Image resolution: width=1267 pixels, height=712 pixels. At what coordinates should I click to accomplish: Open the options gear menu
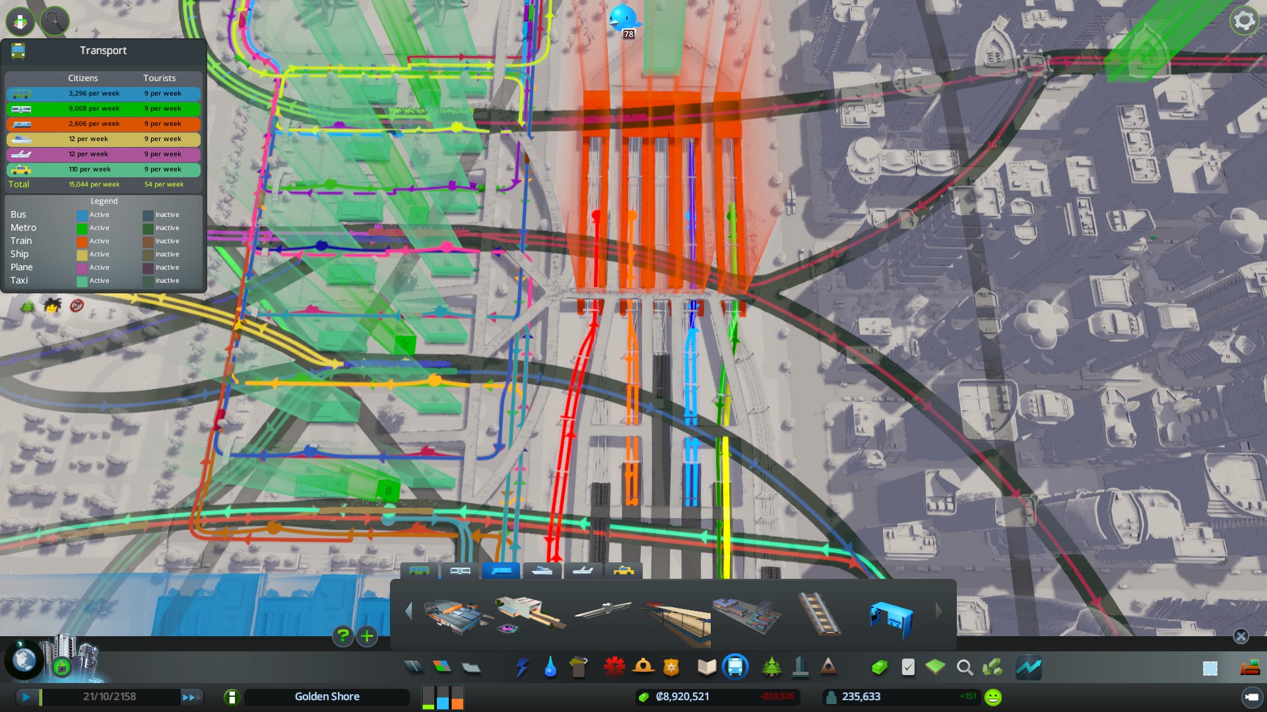(1244, 20)
